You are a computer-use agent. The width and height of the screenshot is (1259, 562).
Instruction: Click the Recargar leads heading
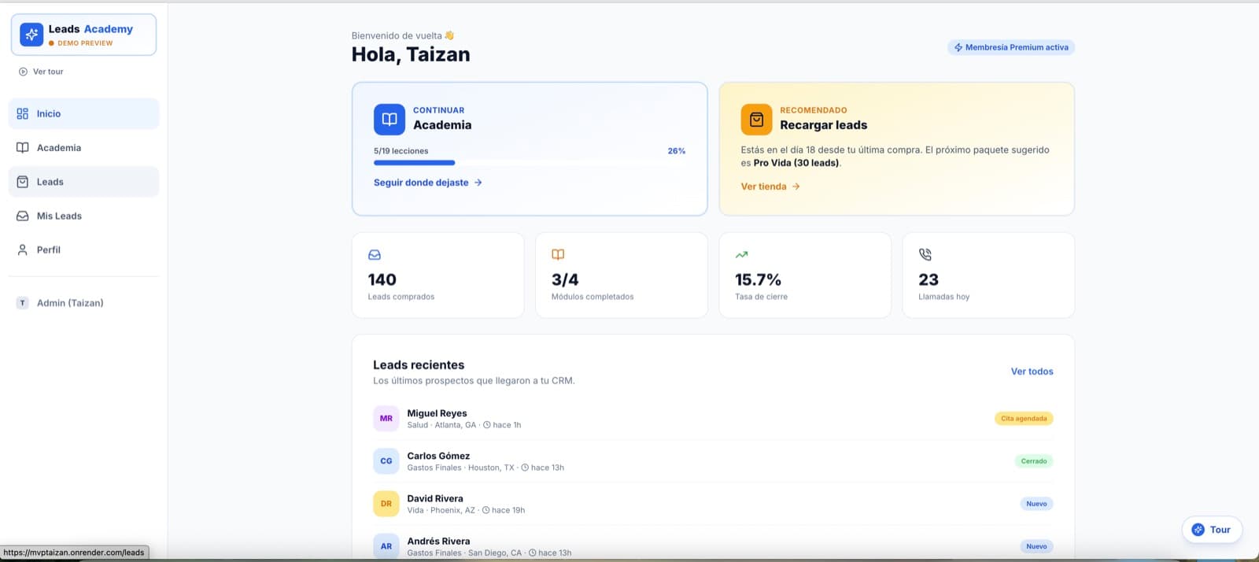[824, 125]
